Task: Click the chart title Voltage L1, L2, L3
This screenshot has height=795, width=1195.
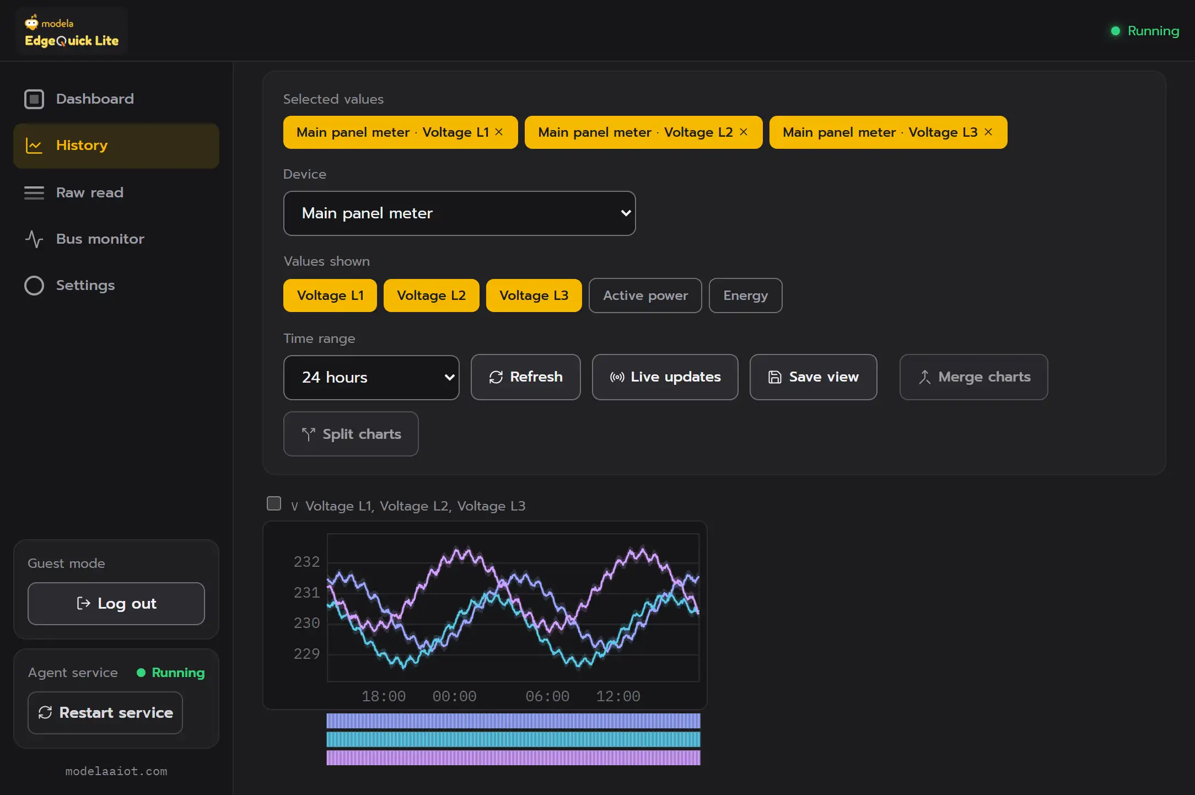Action: pyautogui.click(x=415, y=506)
